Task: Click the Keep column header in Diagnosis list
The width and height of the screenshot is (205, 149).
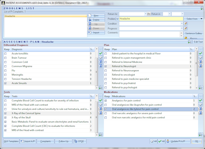Action: coord(7,49)
